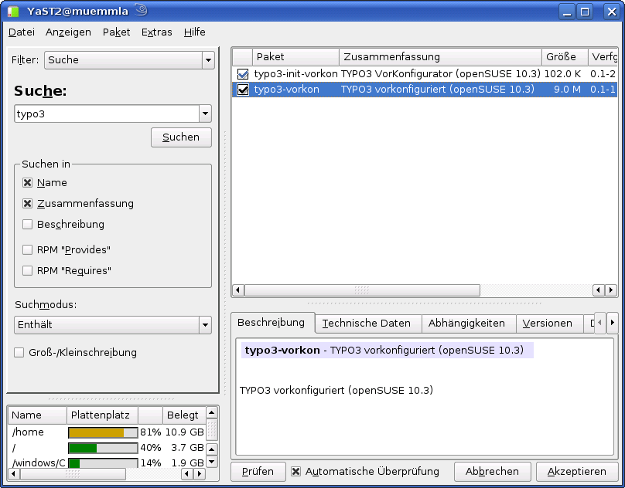
Task: Click the Plattenplatz column header
Action: [102, 415]
